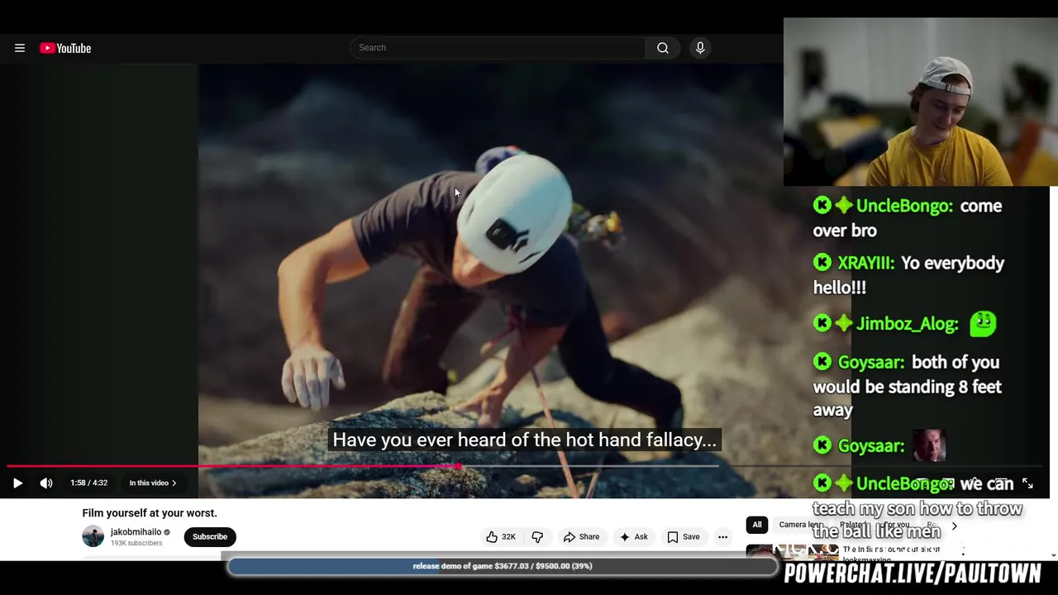Save the video to playlist
Screen dimensions: 1058x595
click(684, 537)
